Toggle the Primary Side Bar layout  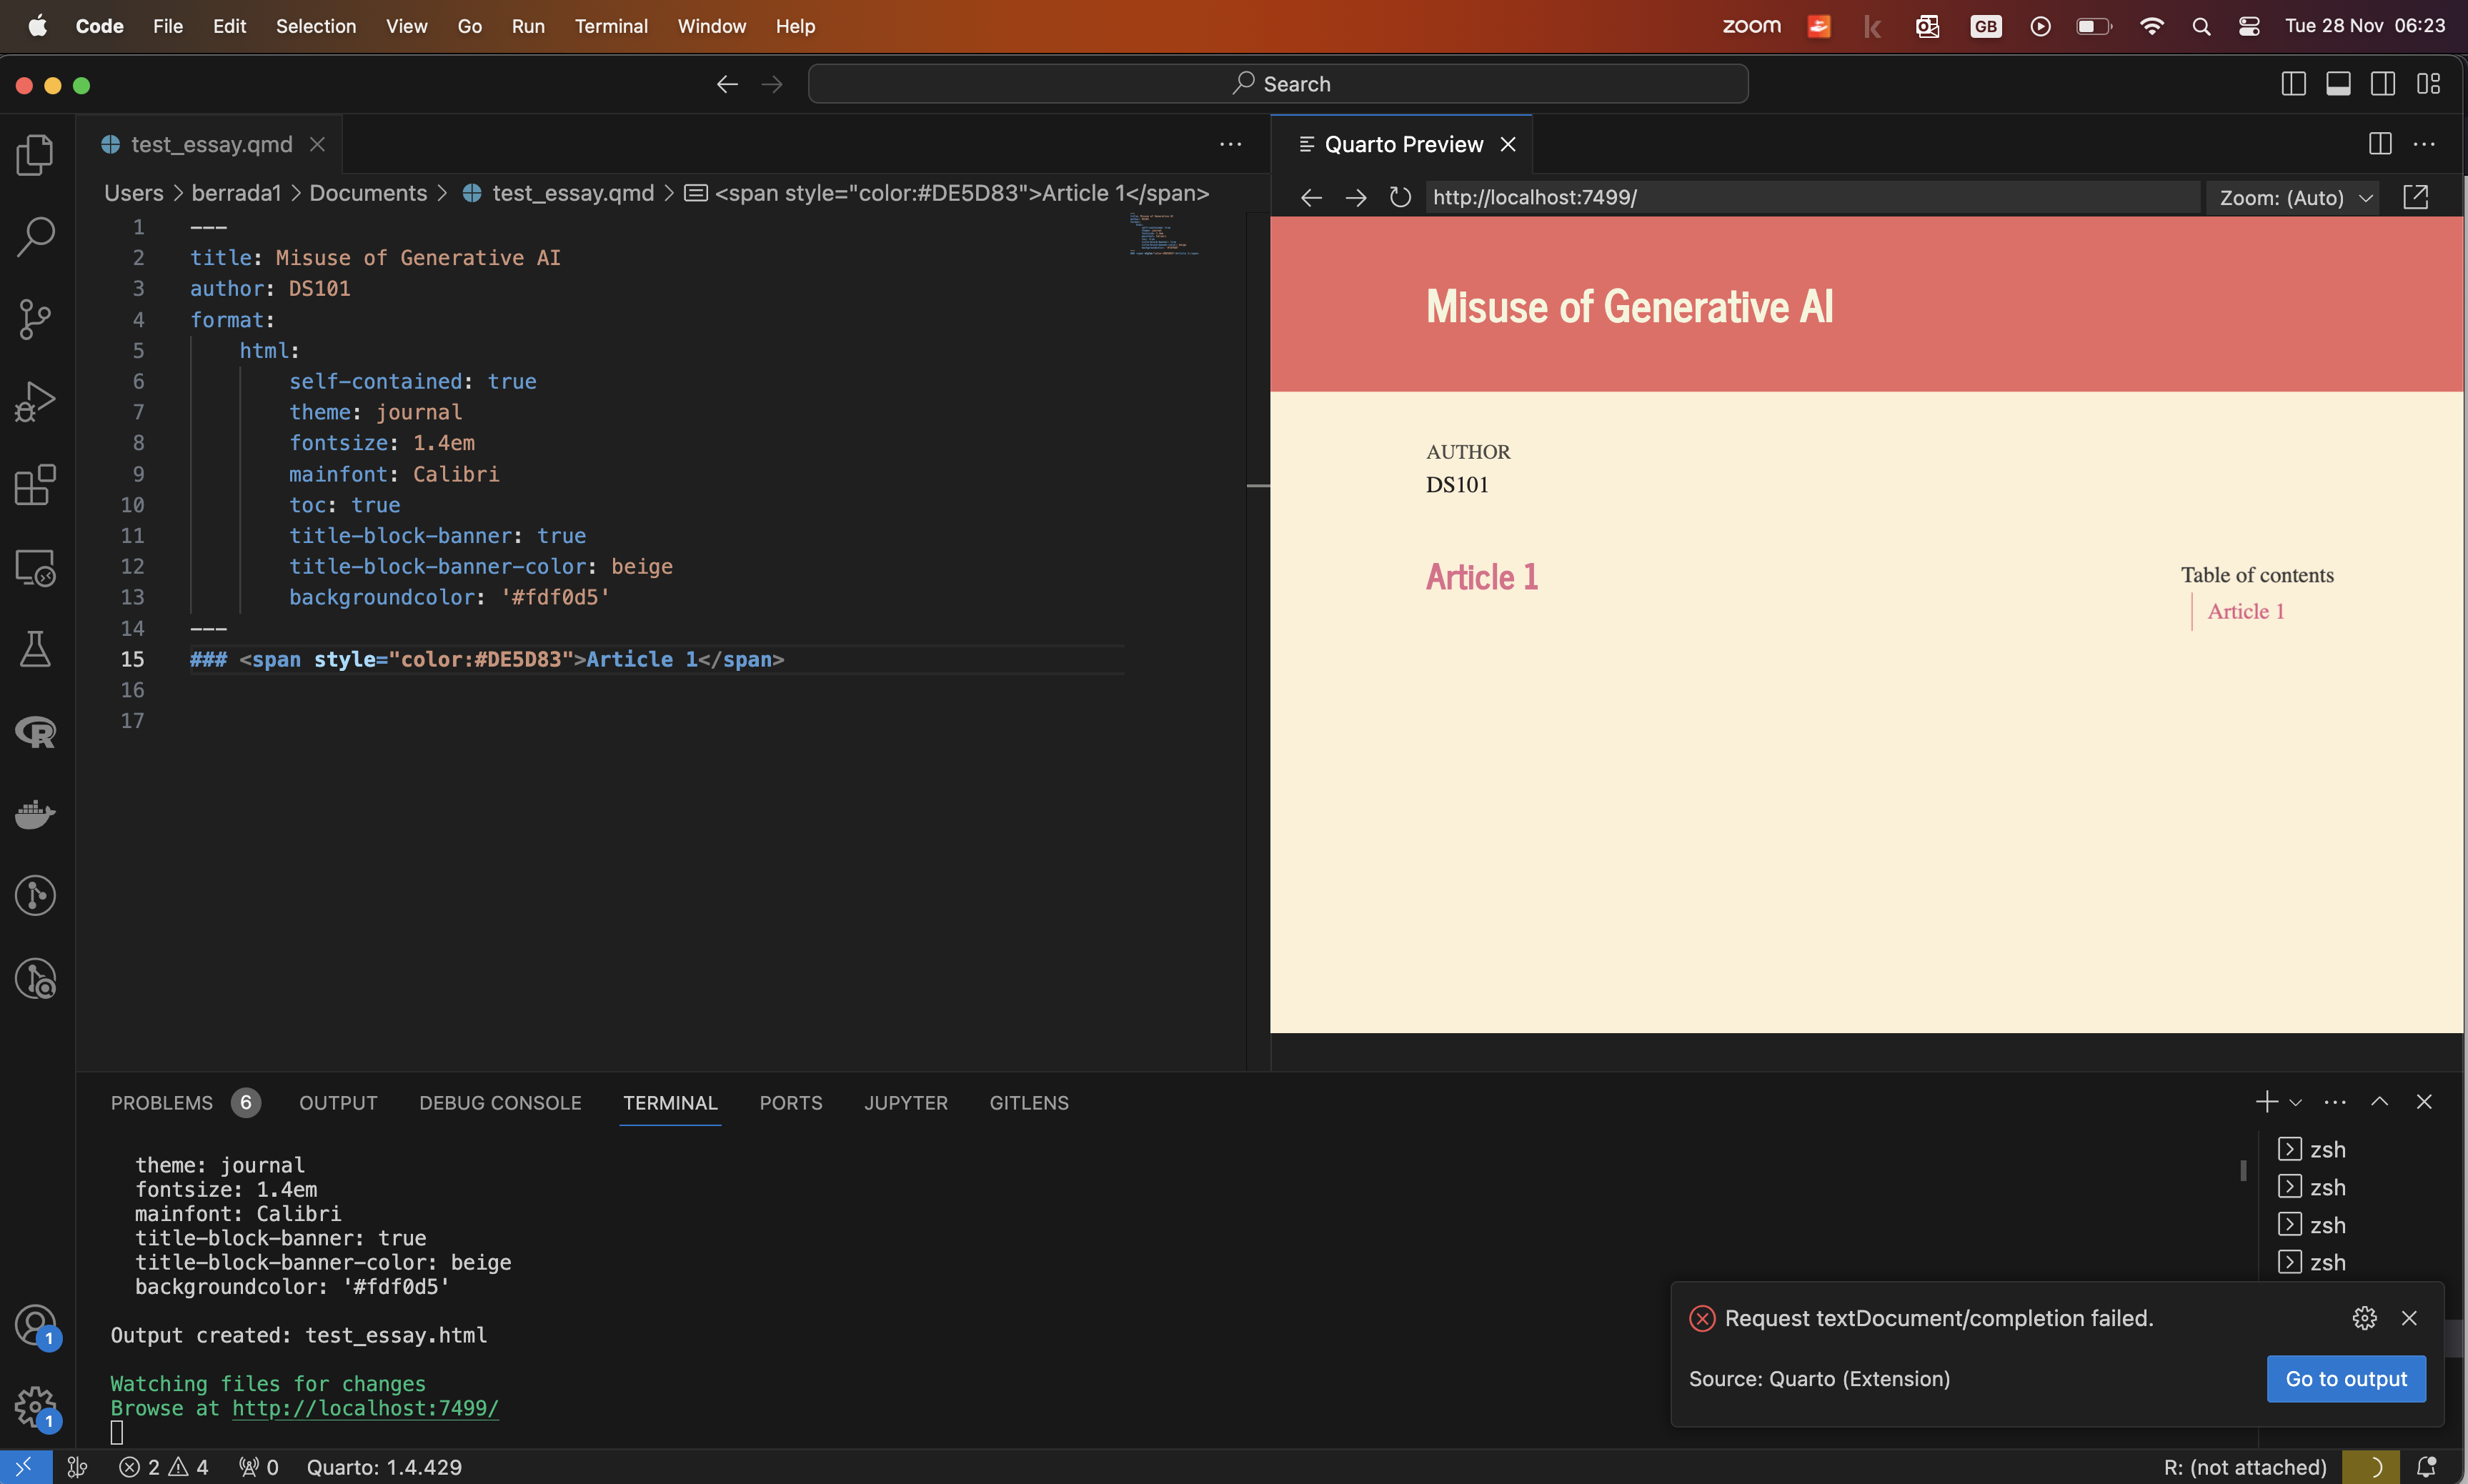2293,84
